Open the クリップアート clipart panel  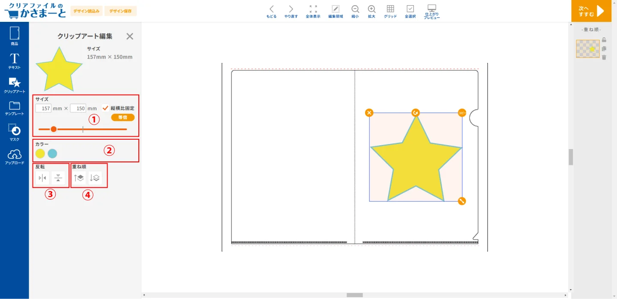point(15,85)
